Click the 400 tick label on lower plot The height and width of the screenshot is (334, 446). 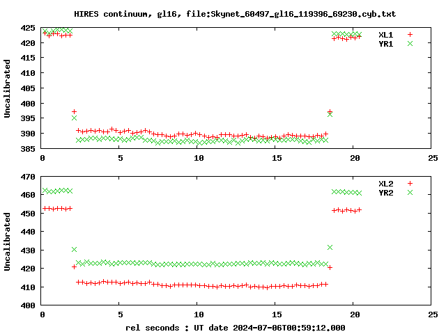28,305
